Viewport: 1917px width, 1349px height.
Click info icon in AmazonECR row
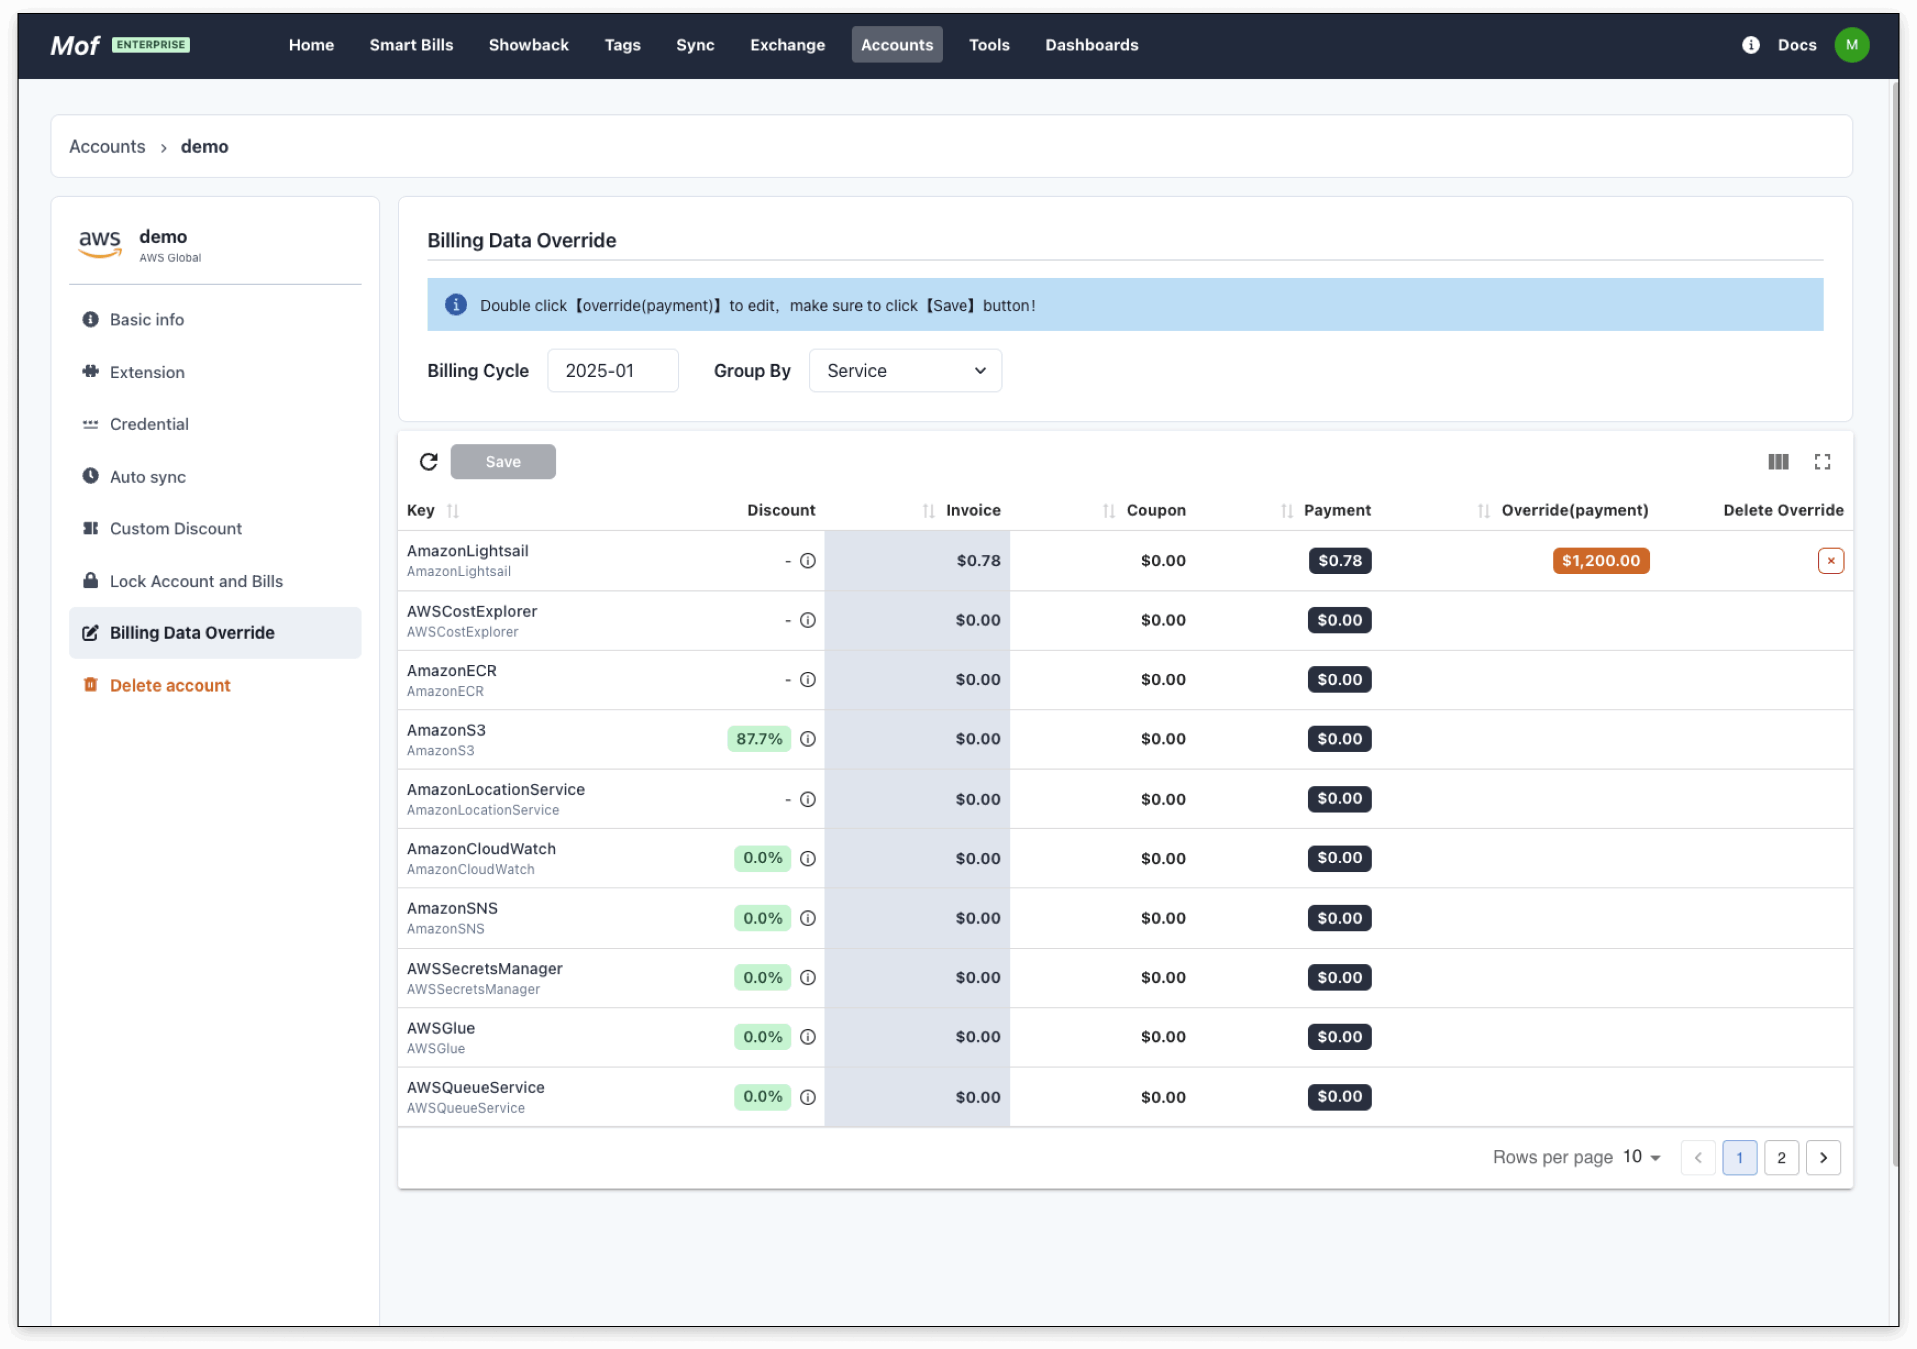pos(807,679)
